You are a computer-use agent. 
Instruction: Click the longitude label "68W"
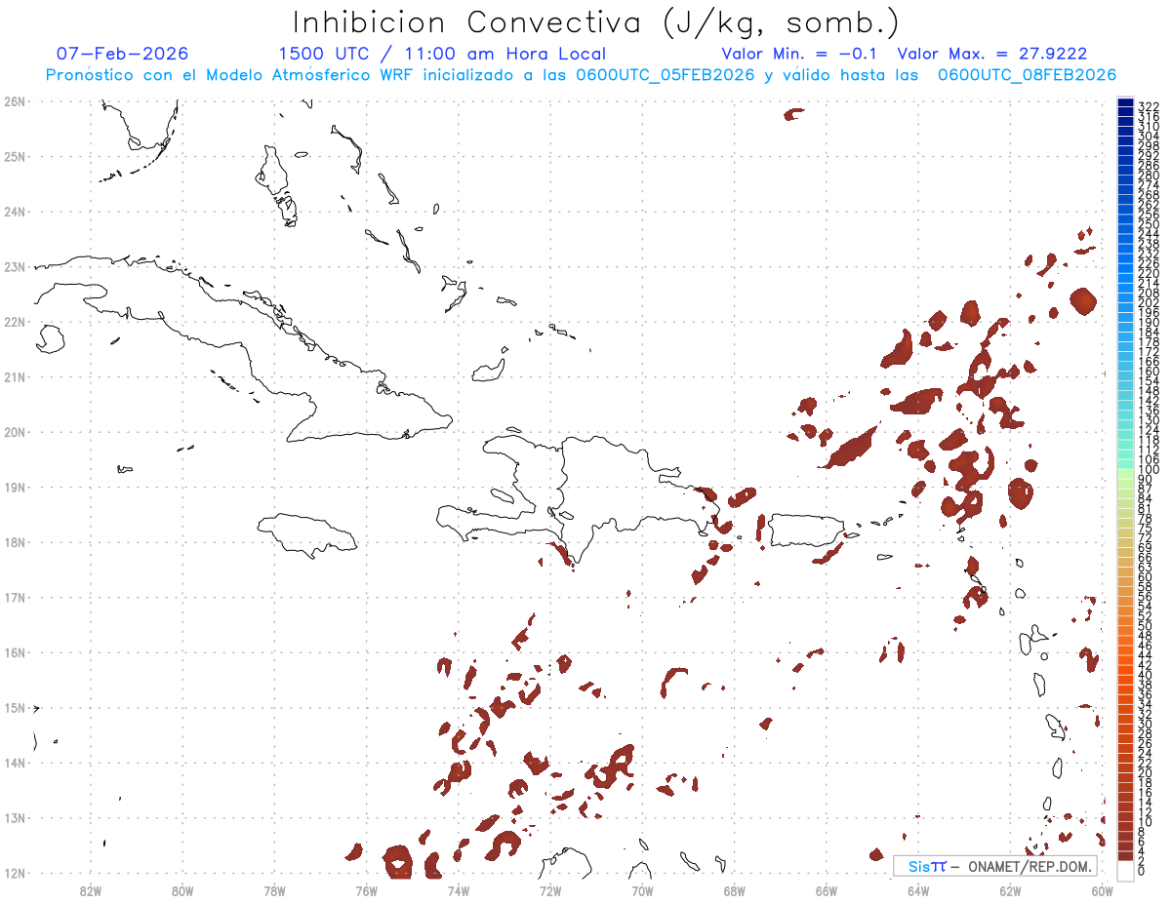734,890
